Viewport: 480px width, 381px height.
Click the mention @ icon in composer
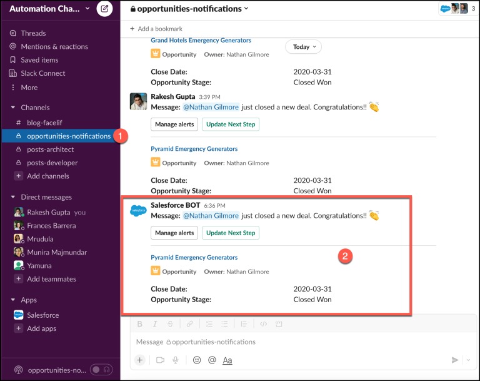212,360
